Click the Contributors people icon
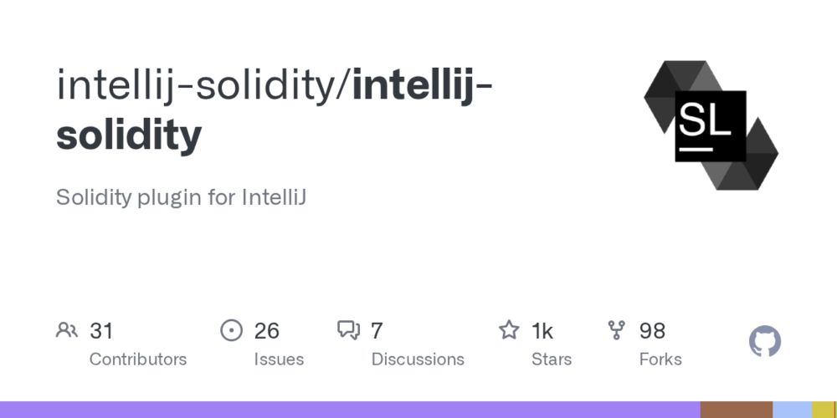The width and height of the screenshot is (837, 418). point(67,330)
